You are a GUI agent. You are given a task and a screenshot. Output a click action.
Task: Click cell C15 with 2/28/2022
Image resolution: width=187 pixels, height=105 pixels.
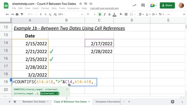point(99,51)
